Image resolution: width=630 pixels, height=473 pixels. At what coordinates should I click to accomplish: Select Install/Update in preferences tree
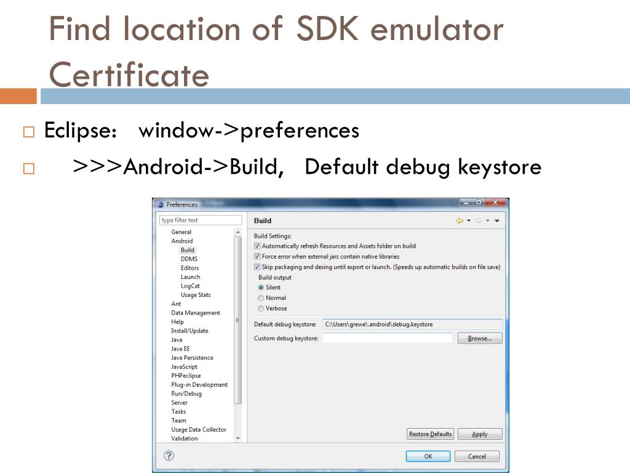pyautogui.click(x=189, y=331)
